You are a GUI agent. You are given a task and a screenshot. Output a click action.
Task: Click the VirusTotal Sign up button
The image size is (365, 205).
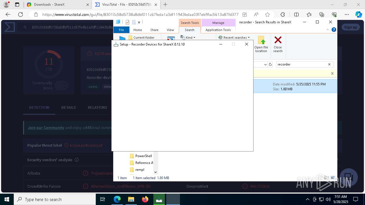[350, 27]
